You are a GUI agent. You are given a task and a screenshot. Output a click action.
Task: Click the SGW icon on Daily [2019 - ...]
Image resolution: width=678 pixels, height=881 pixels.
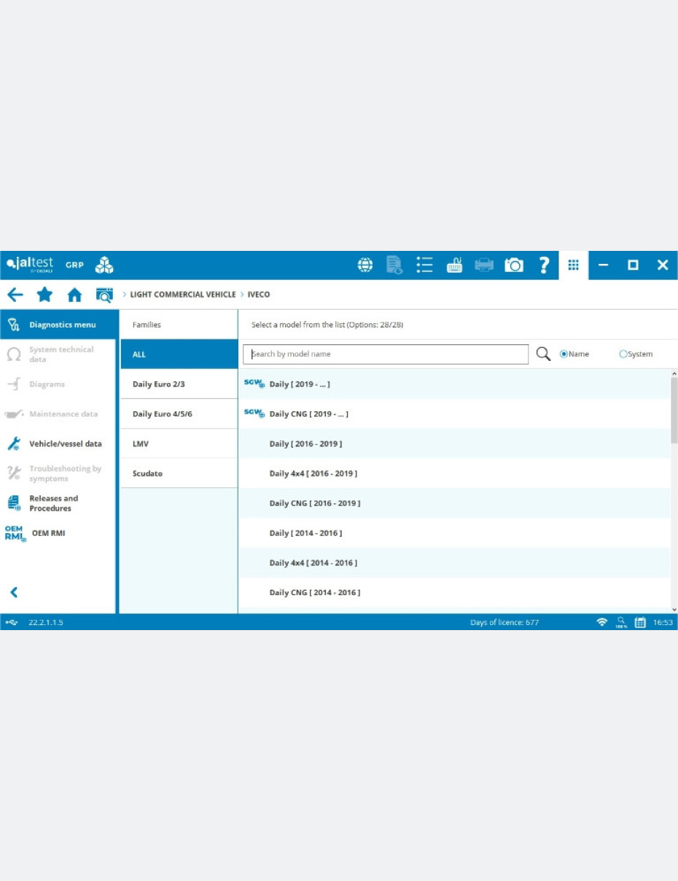pos(254,384)
